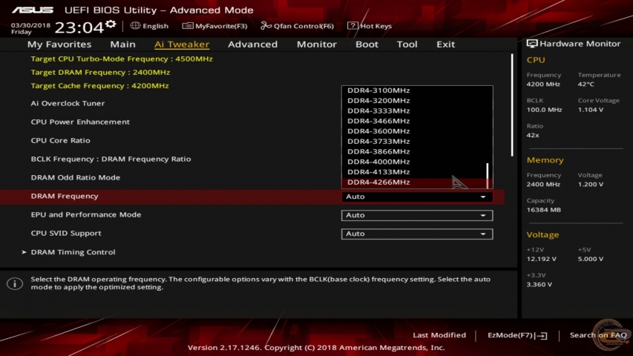633x356 pixels.
Task: Select the CPU Core Ratio row
Action: pyautogui.click(x=61, y=140)
